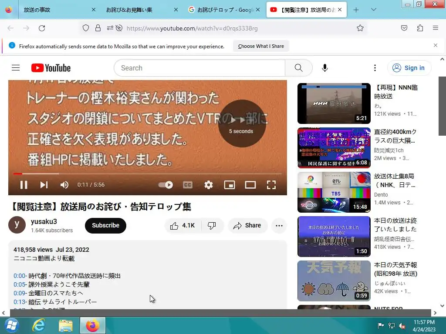Seek on the video progress bar
The width and height of the screenshot is (446, 334).
(147, 174)
